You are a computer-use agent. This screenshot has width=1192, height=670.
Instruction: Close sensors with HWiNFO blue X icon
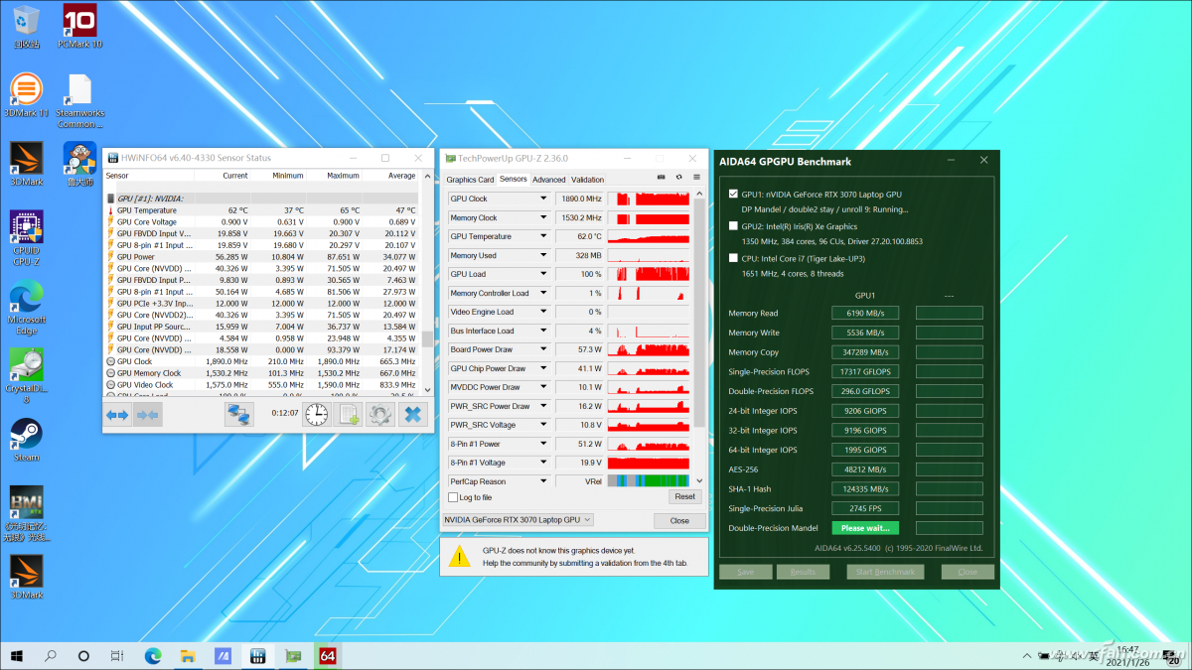pos(412,415)
